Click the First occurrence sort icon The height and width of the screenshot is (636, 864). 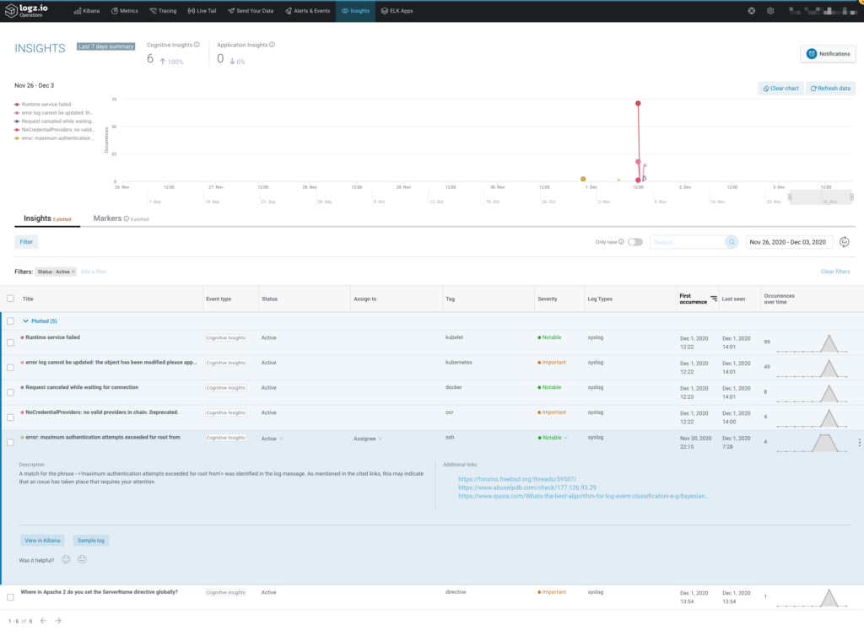click(714, 299)
